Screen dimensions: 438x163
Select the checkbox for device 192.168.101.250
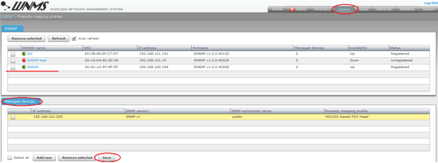click(x=13, y=117)
